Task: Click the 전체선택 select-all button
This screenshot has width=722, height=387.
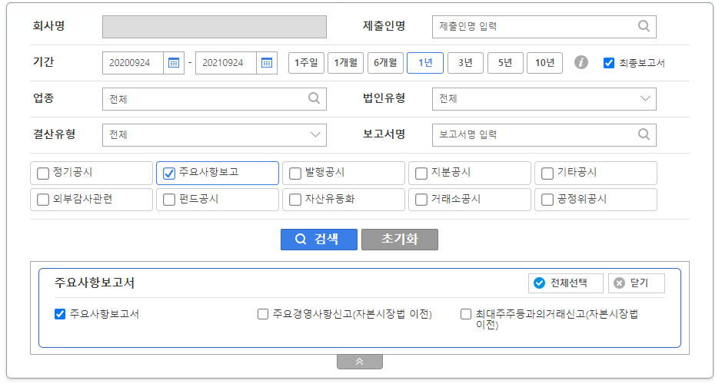Action: (565, 283)
